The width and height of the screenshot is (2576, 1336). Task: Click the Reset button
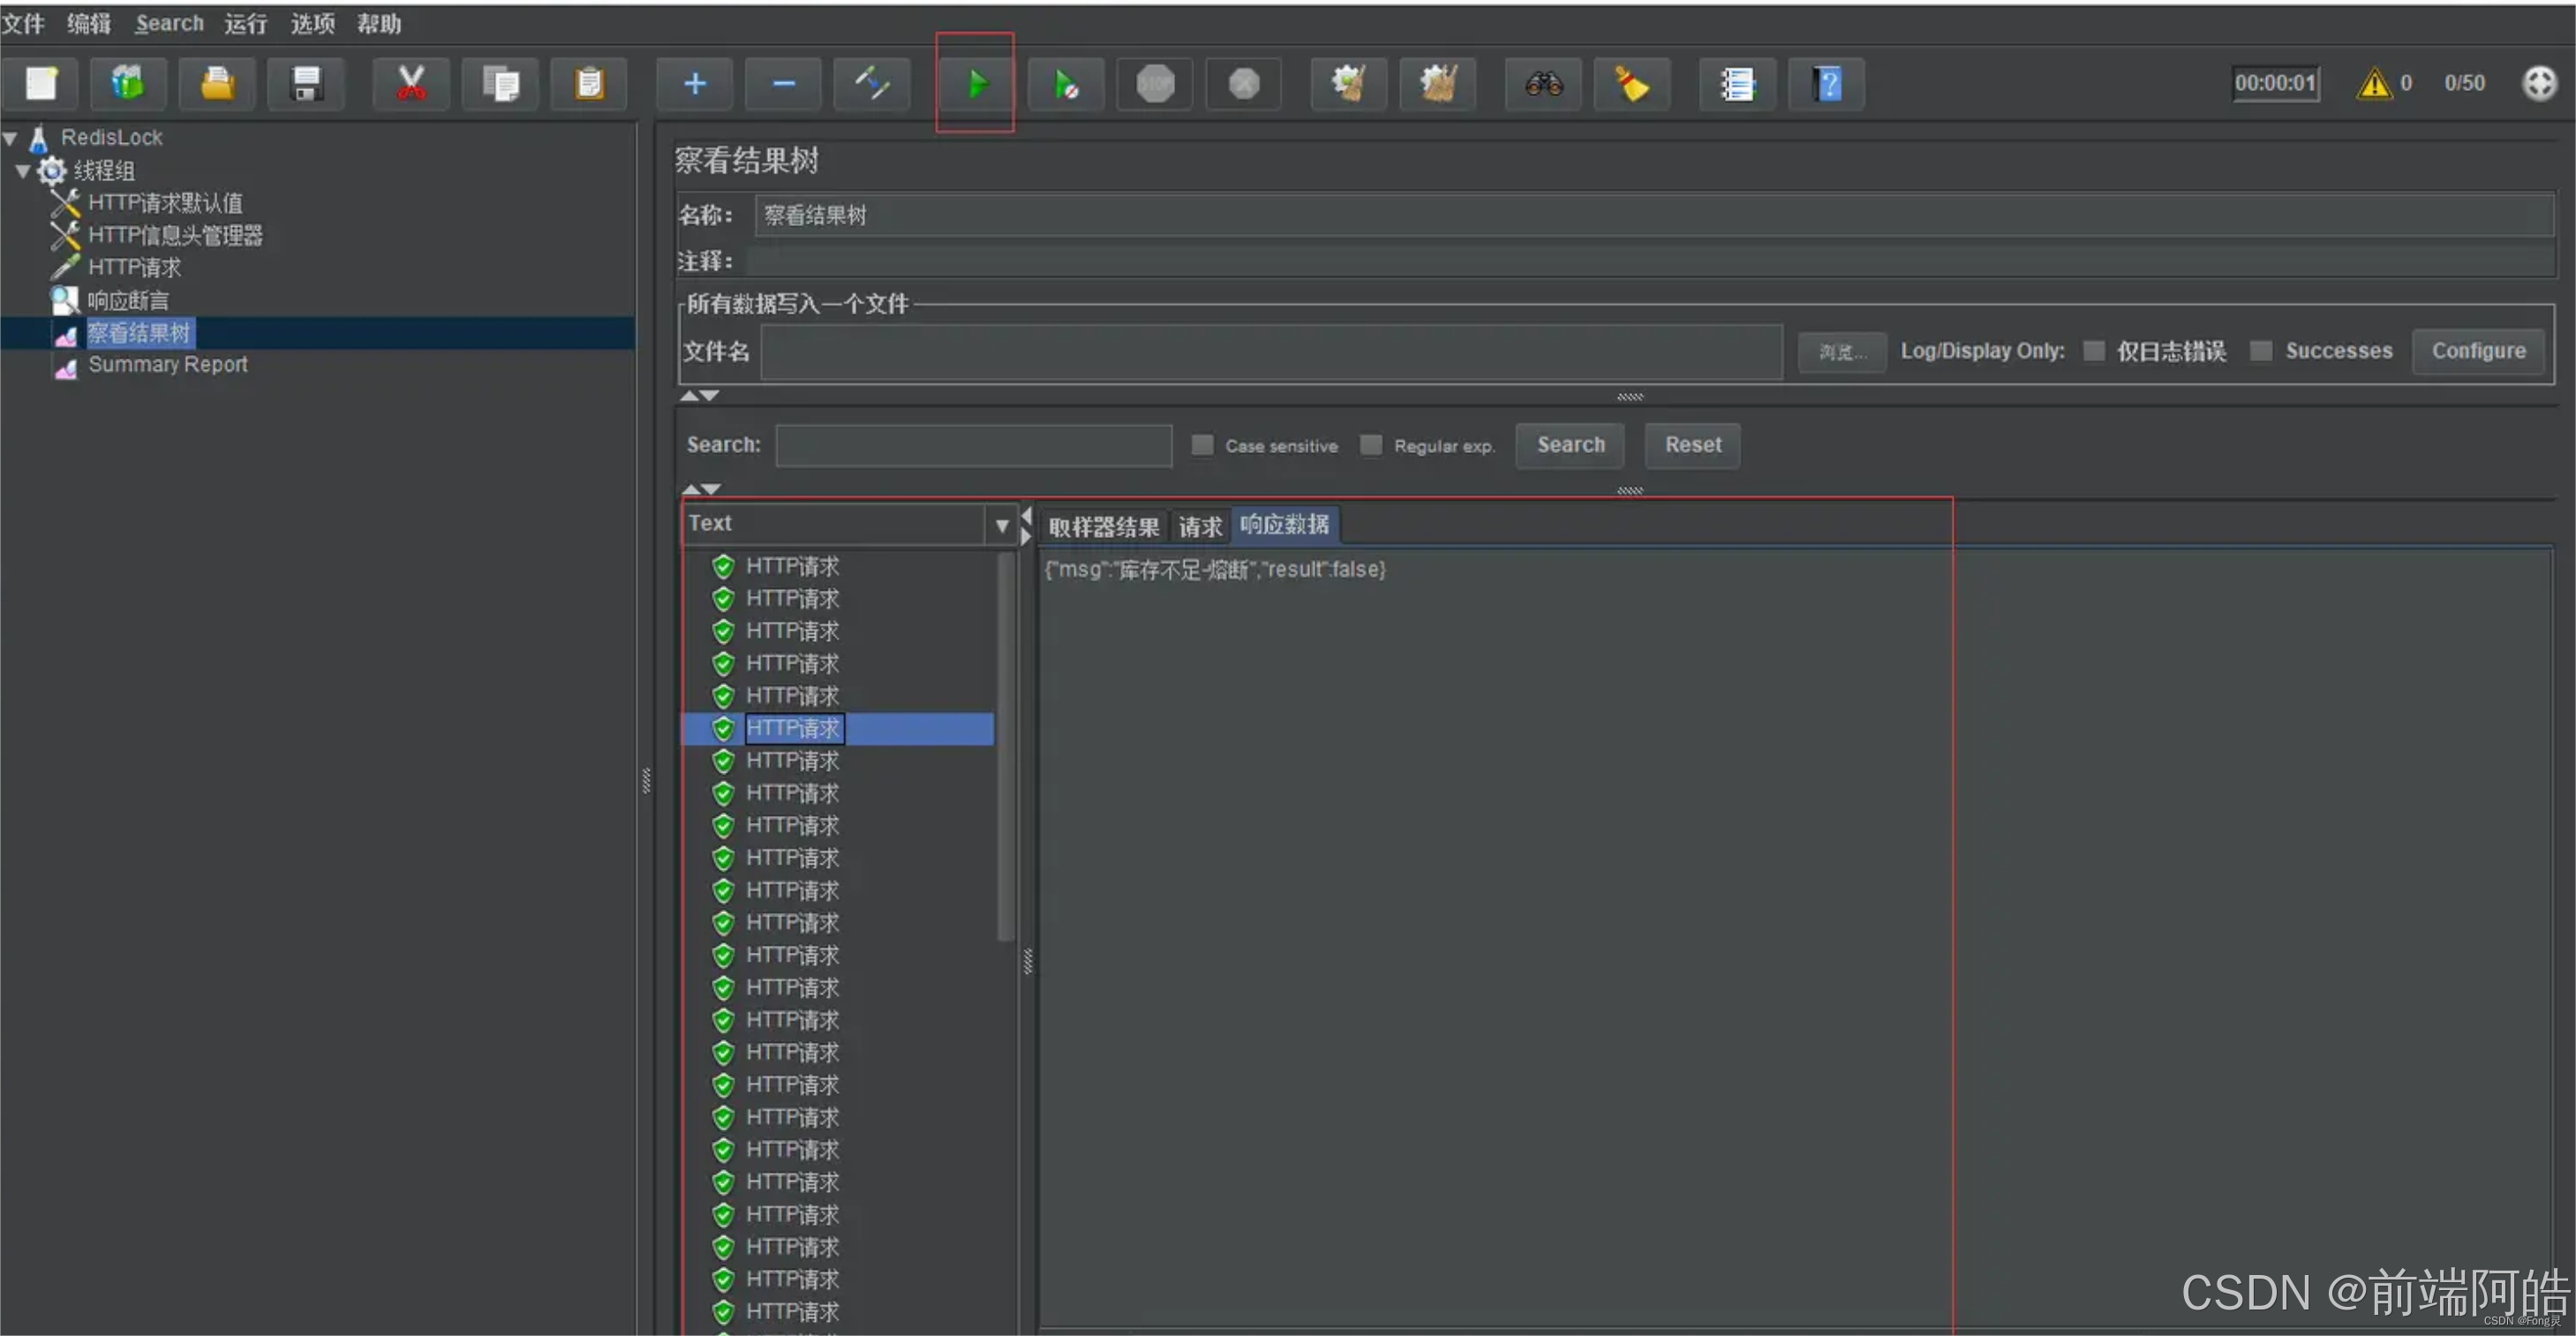pyautogui.click(x=1692, y=445)
